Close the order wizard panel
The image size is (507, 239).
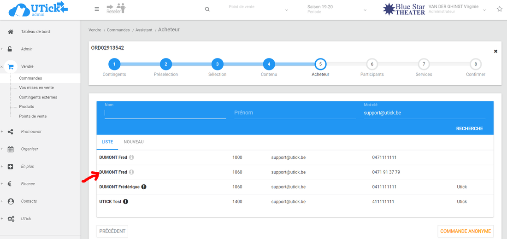point(495,51)
